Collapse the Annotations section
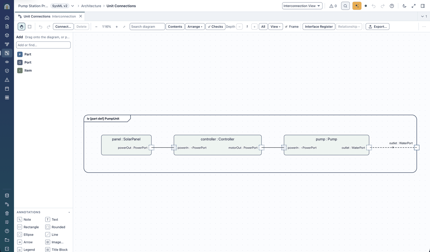This screenshot has width=430, height=252. (x=69, y=212)
